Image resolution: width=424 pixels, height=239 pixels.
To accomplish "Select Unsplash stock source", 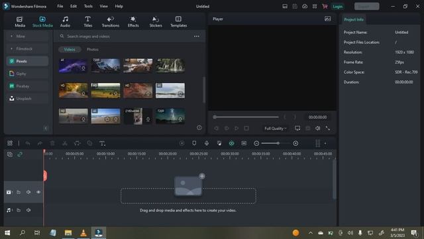I will pos(27,99).
